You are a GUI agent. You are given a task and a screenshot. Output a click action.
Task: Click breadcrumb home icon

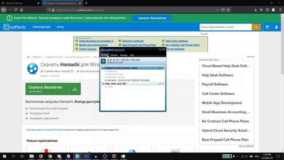28,57
